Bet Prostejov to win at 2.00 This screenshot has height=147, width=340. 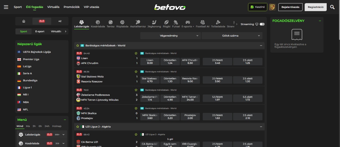tap(190, 116)
